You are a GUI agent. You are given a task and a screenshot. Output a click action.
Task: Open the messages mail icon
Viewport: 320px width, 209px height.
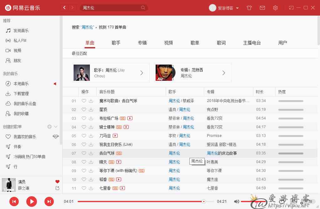click(262, 8)
